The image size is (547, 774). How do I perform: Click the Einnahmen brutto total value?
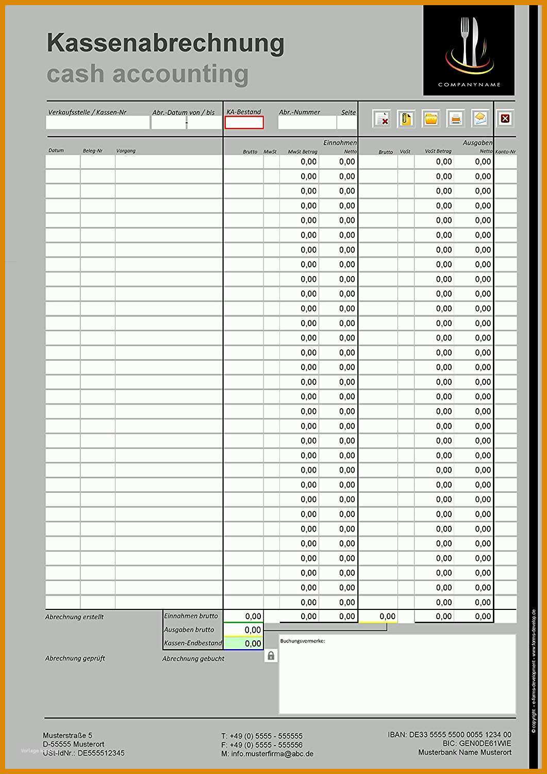[x=243, y=616]
